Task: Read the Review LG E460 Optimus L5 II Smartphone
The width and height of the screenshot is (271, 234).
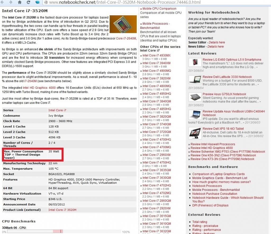Action: [x=232, y=60]
